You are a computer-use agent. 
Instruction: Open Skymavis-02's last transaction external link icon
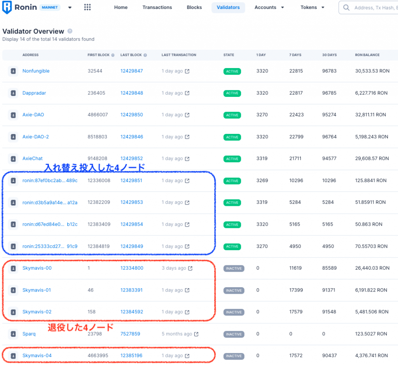[187, 312]
